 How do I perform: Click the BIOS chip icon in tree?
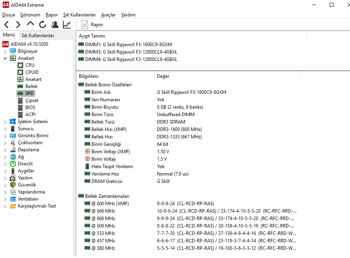tap(20, 107)
